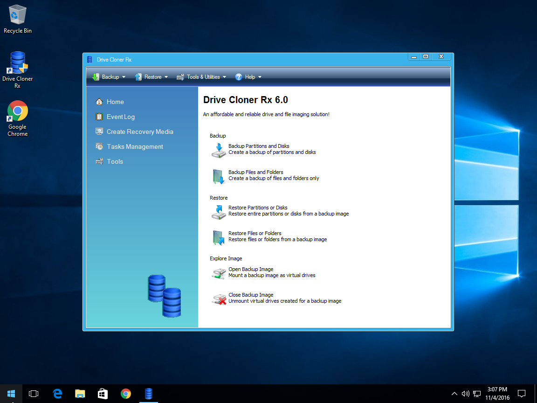
Task: Click the Drive Cloner Rx taskbar icon
Action: [148, 394]
